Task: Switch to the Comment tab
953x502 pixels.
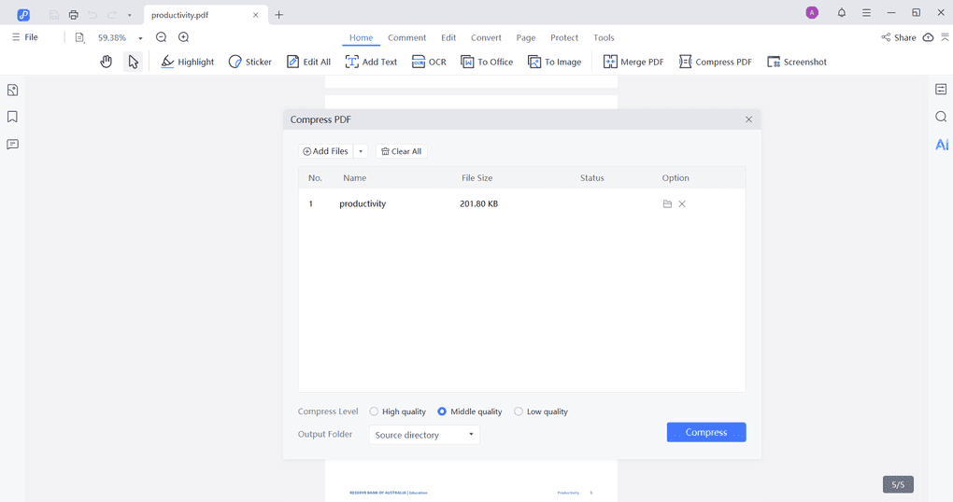Action: (406, 37)
